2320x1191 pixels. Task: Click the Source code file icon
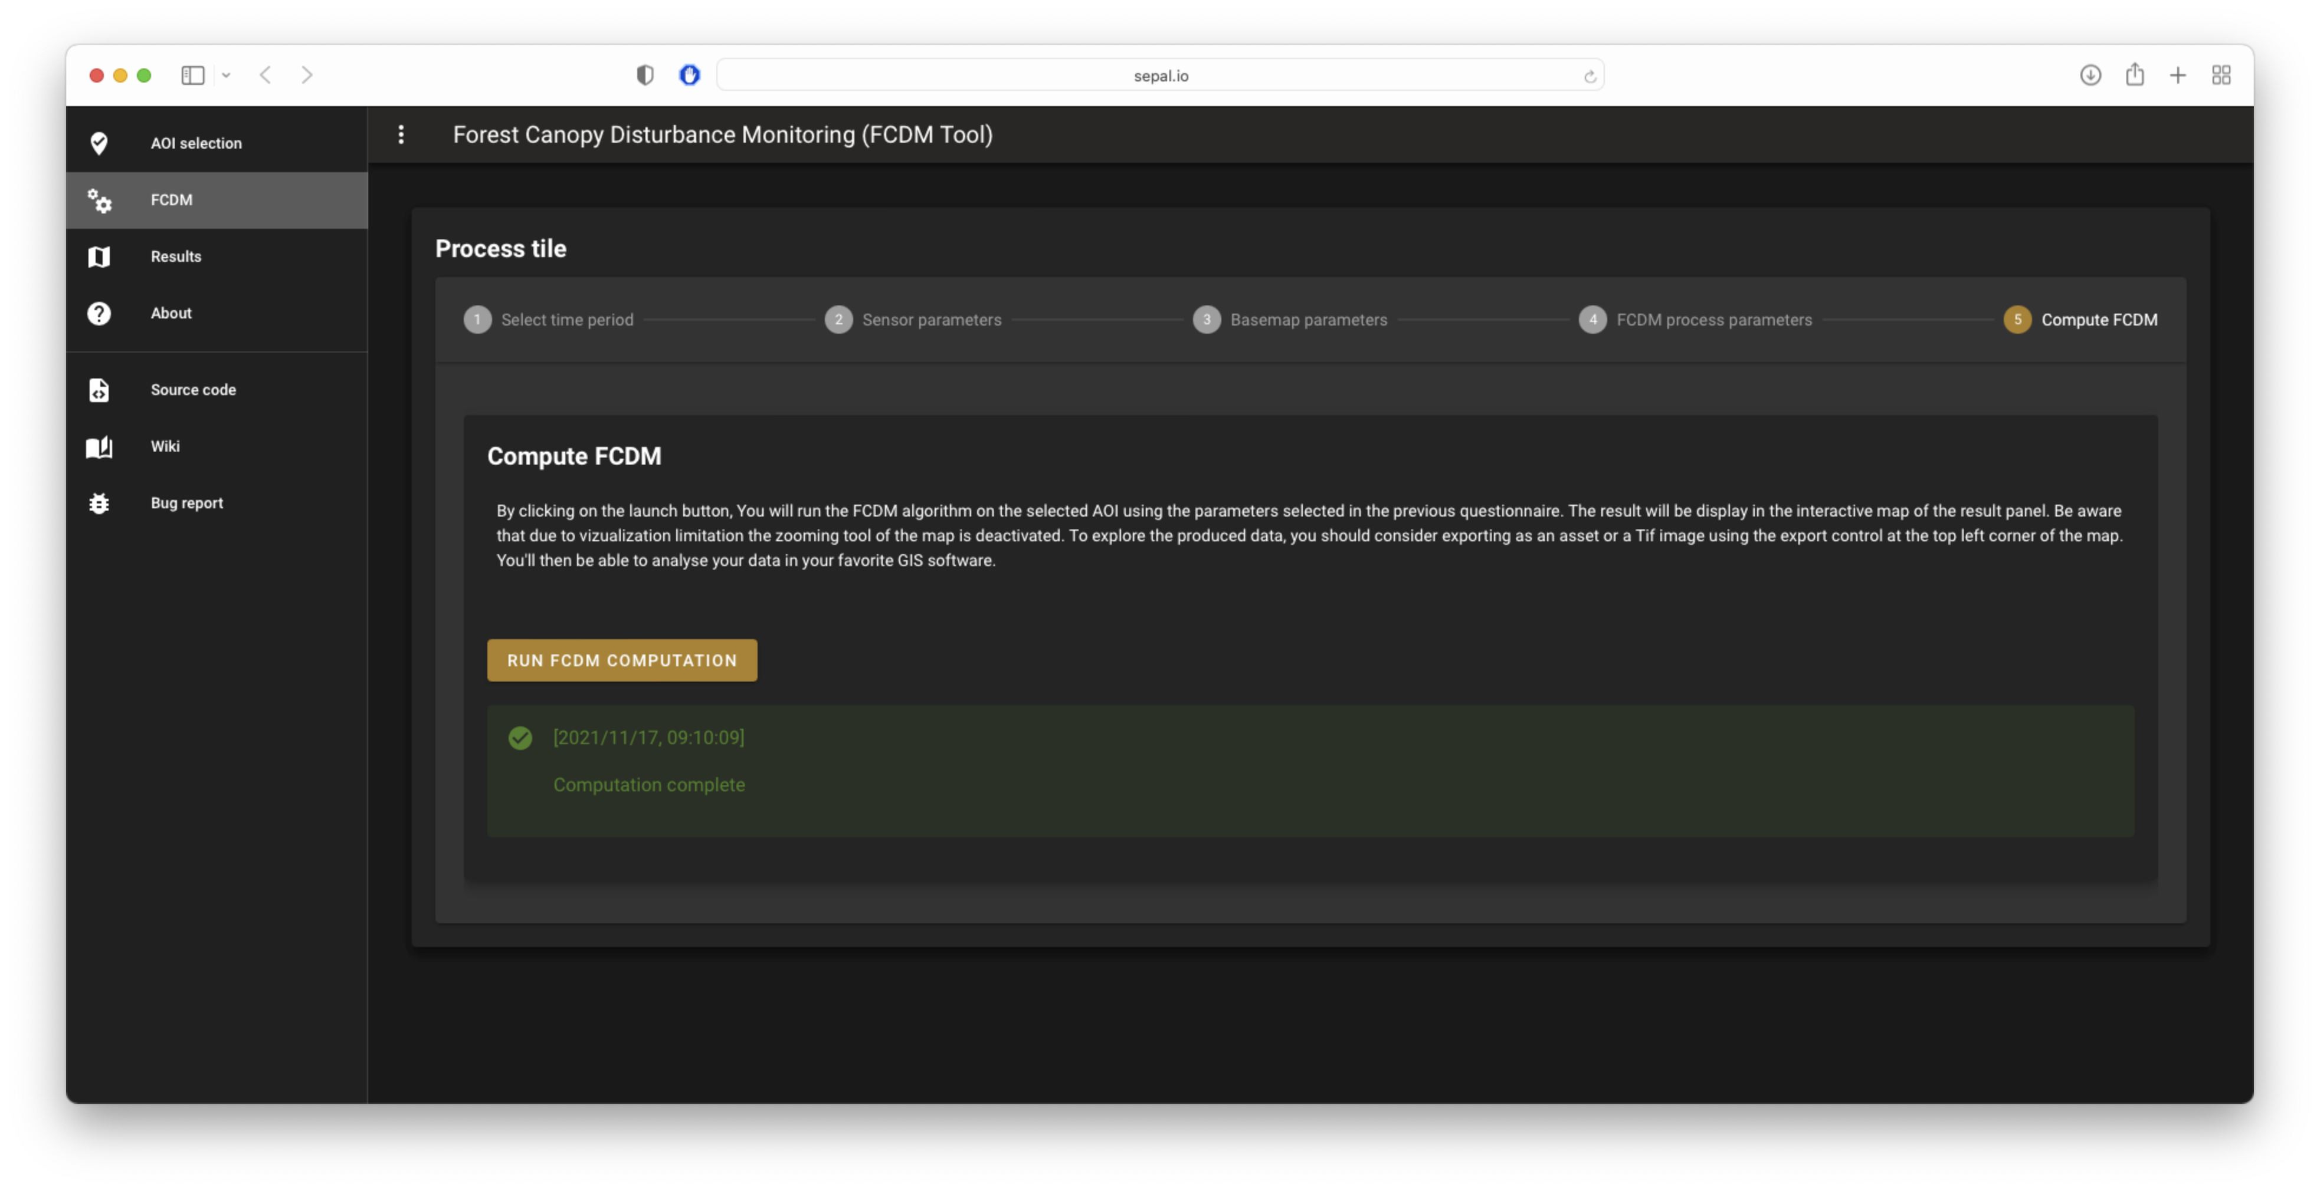click(99, 390)
